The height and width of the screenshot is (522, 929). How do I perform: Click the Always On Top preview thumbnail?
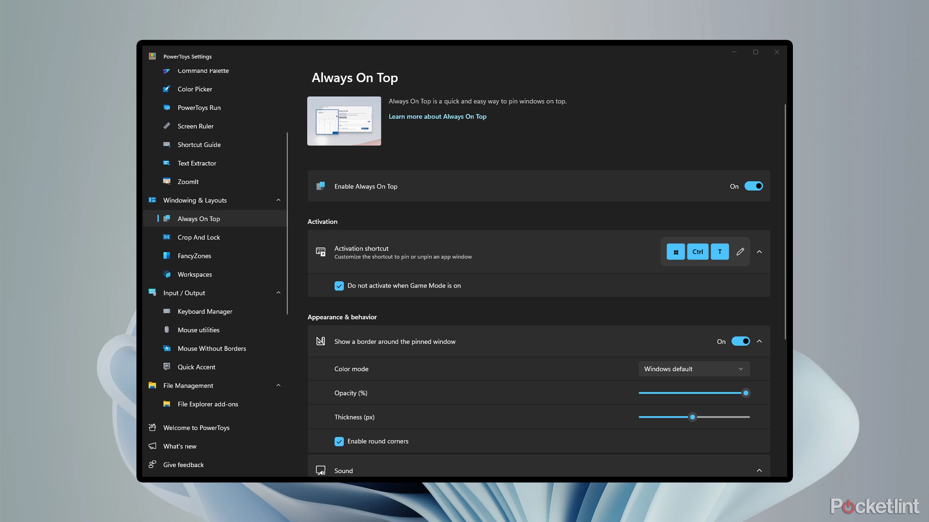tap(344, 121)
